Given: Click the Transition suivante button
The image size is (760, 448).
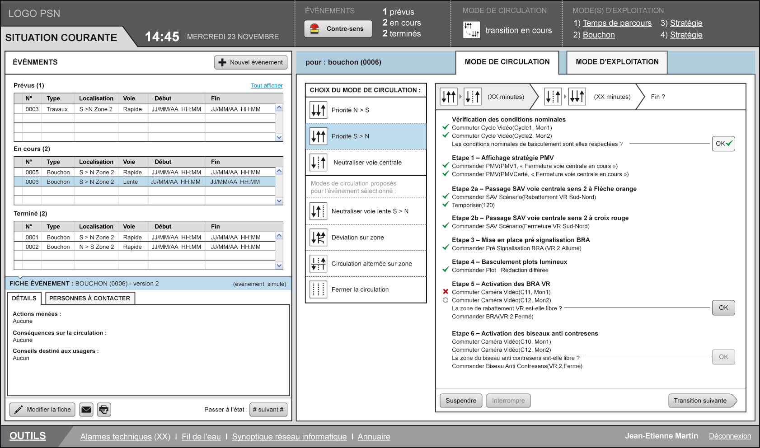Looking at the screenshot, I should coord(702,401).
